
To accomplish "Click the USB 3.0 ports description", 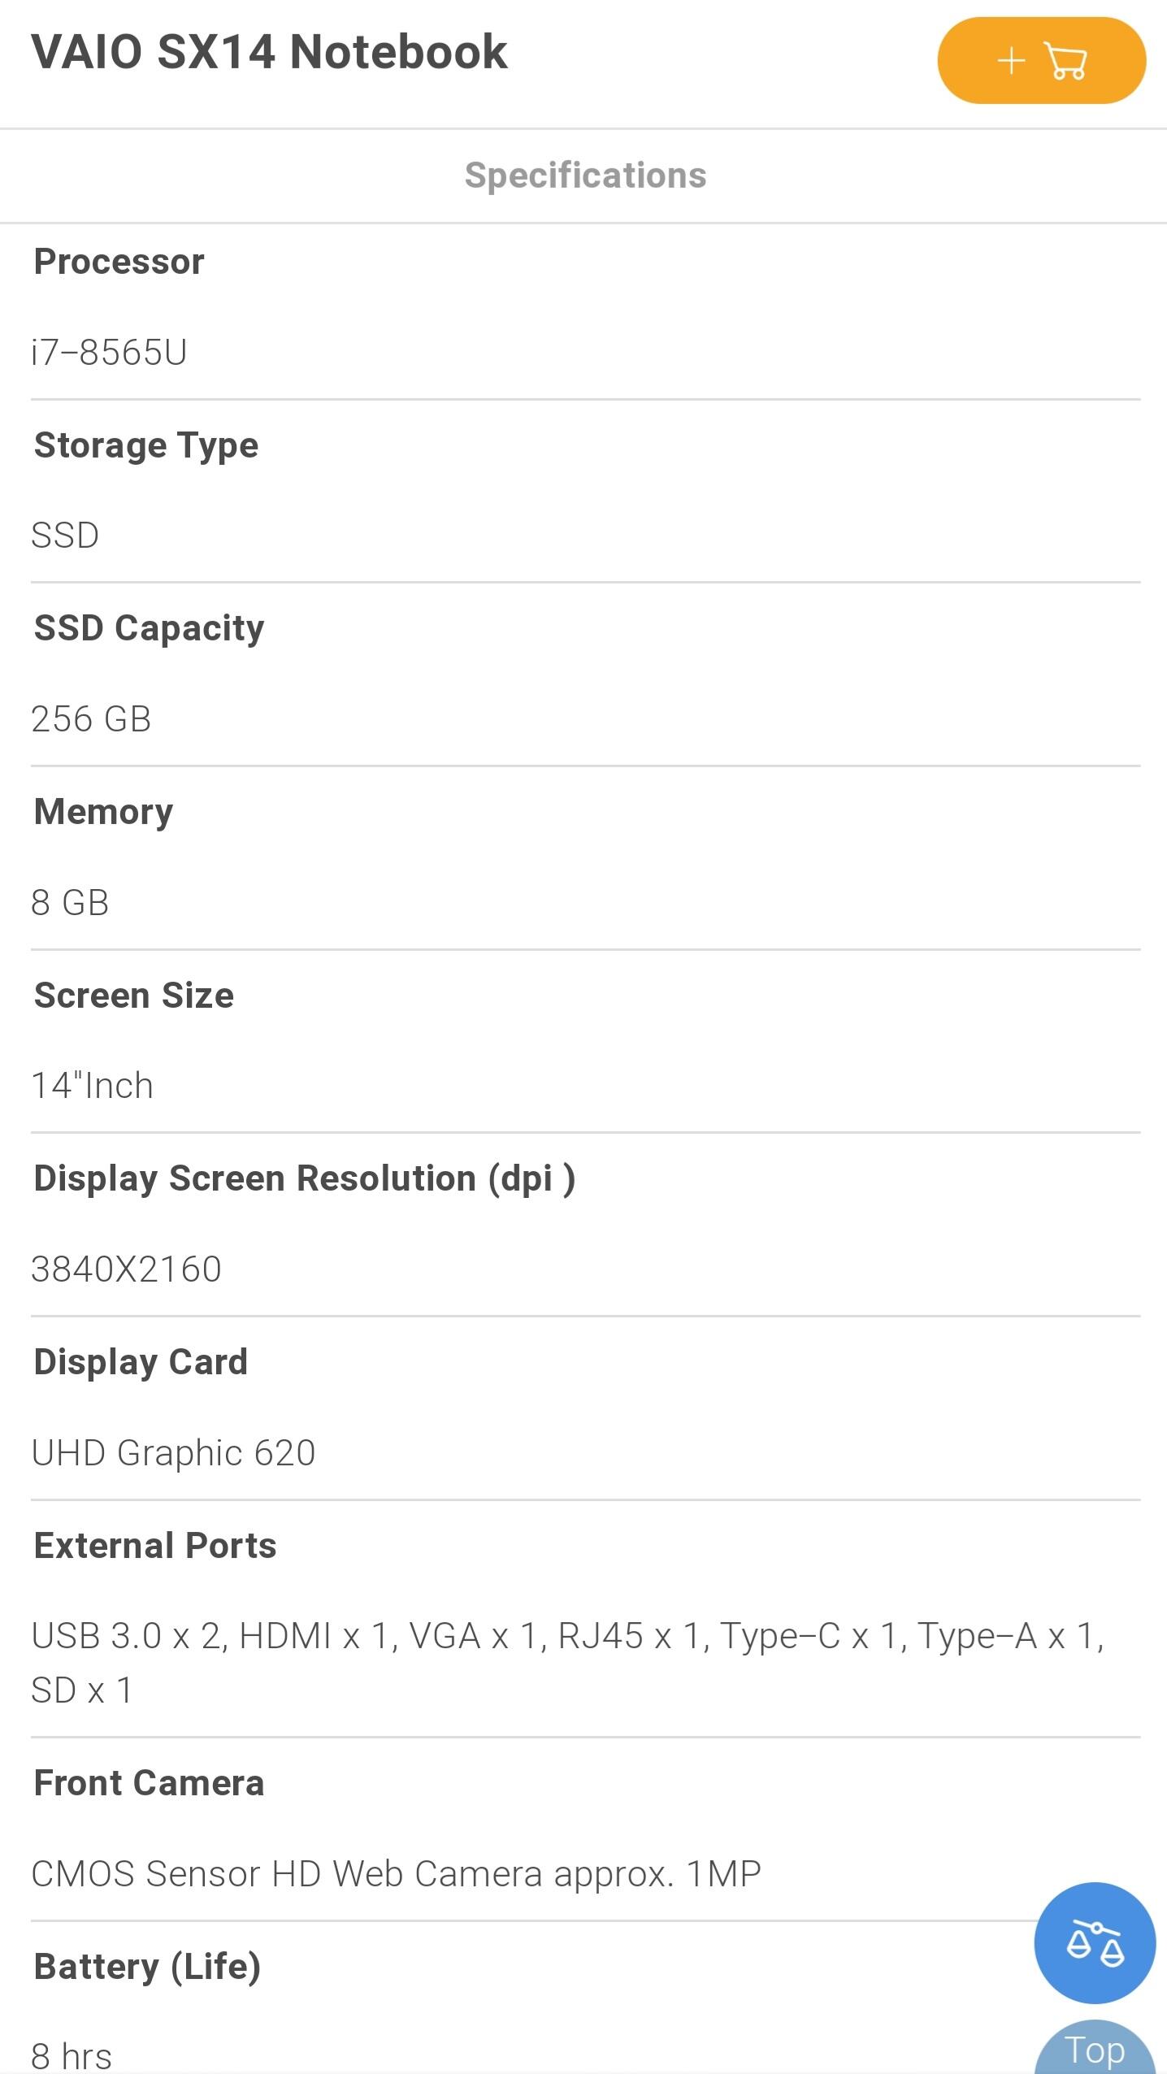I will 568,1664.
